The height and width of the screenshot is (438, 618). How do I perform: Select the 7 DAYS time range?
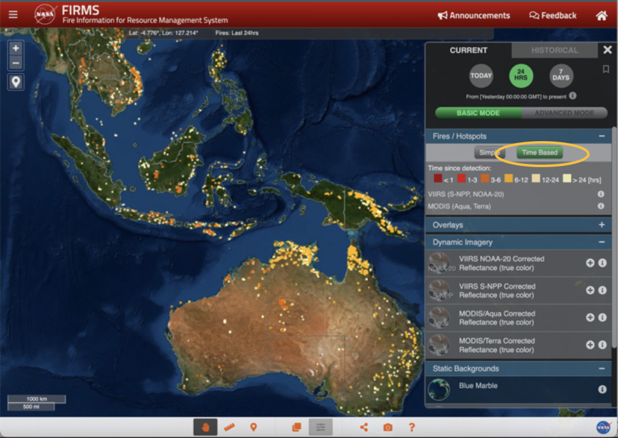(x=561, y=76)
